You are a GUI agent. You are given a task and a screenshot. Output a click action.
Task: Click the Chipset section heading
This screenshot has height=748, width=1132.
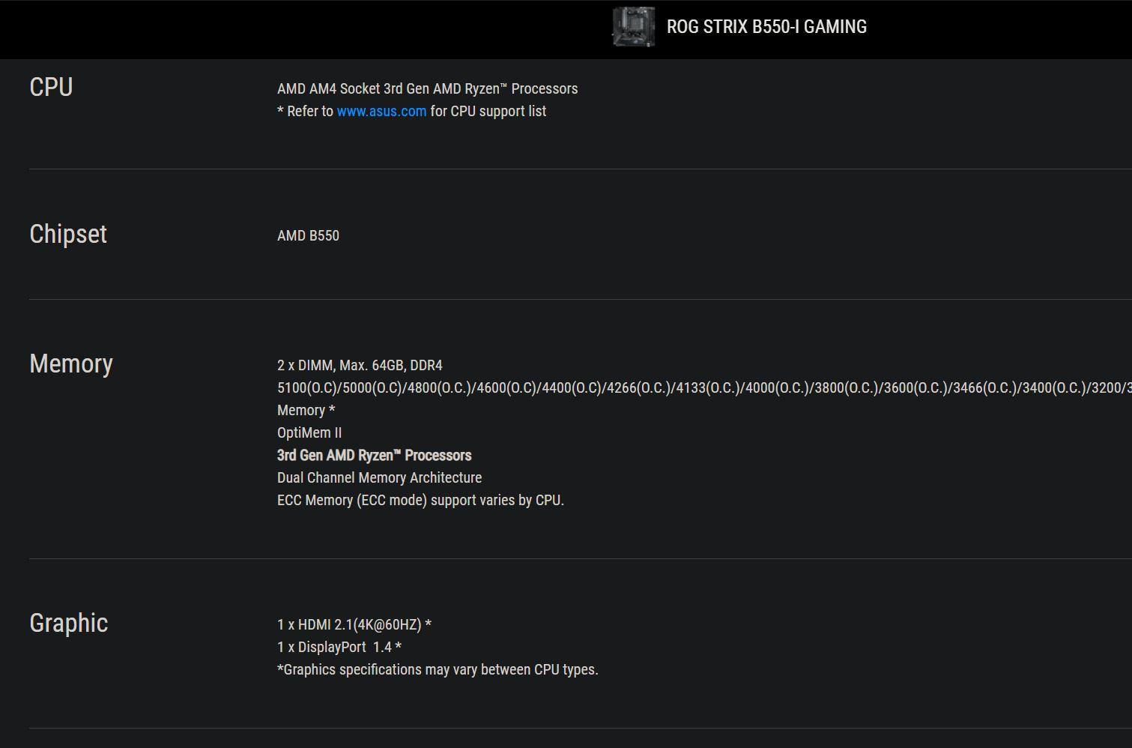click(68, 234)
